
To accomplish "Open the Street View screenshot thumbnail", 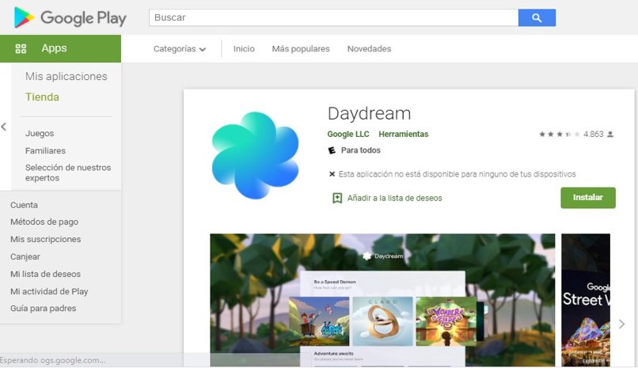I will (x=586, y=300).
